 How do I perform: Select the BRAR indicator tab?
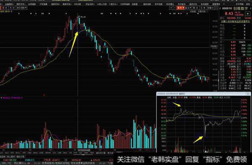(48, 153)
